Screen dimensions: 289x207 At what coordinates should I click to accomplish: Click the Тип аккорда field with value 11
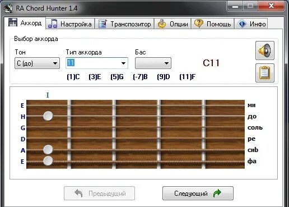click(x=97, y=63)
